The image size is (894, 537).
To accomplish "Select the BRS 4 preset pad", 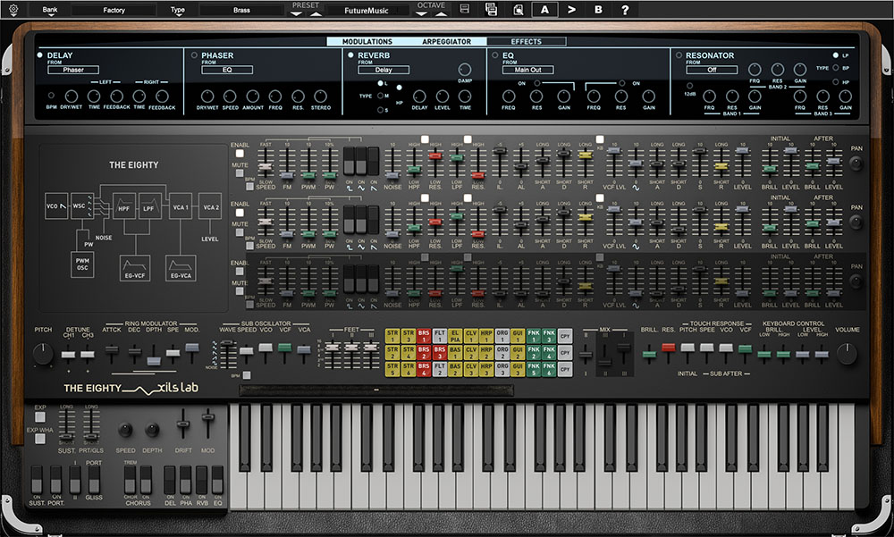I will tap(424, 369).
